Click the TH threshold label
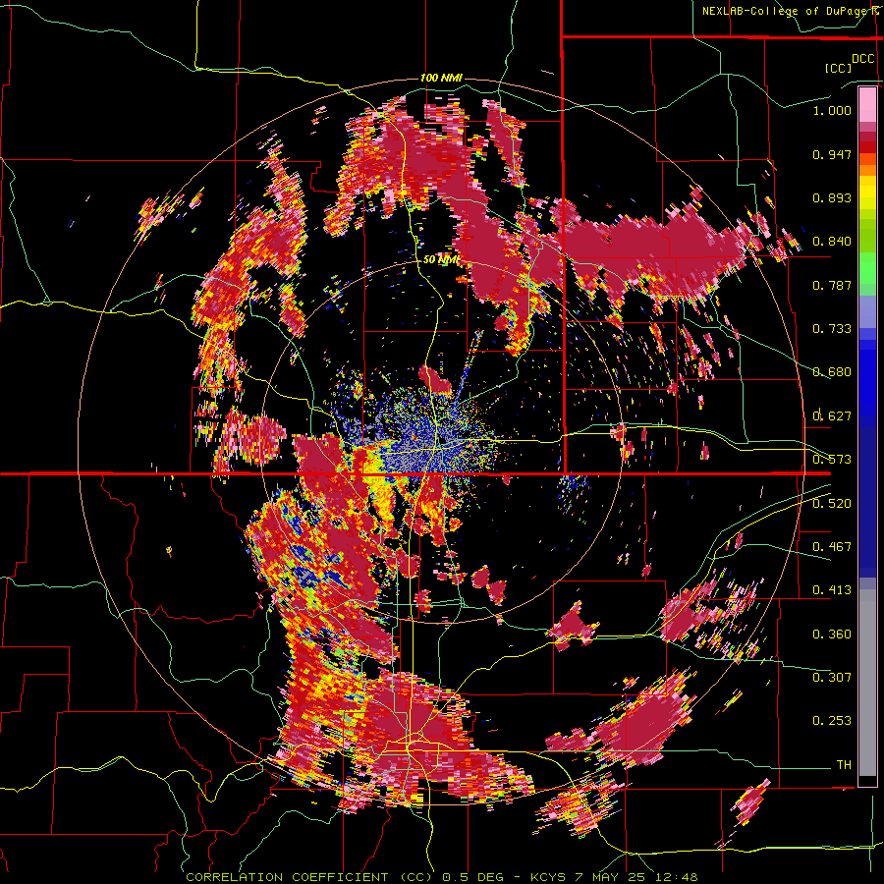The width and height of the screenshot is (884, 884). click(844, 764)
